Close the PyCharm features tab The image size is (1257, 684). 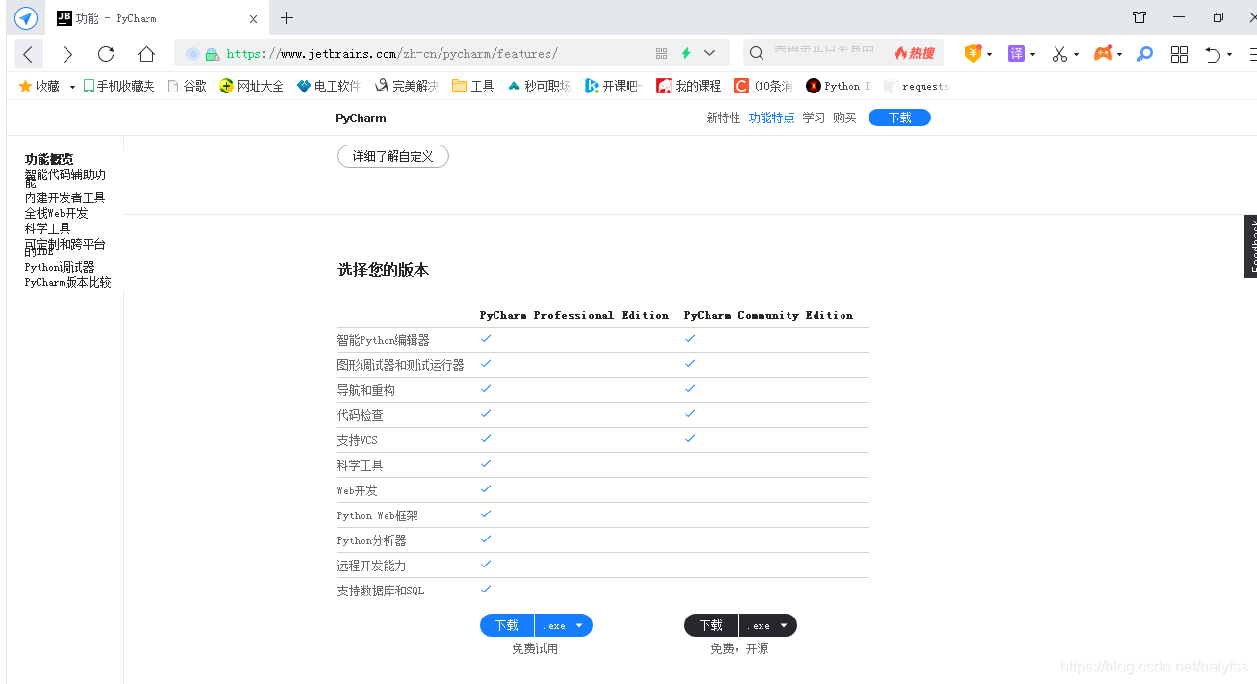254,18
